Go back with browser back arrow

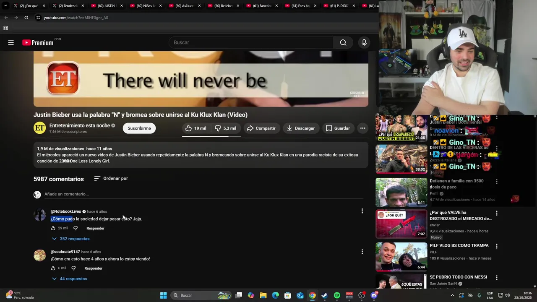(6, 18)
